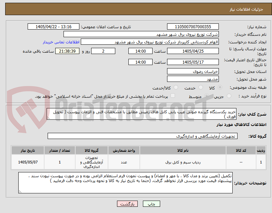
Task: Click the item name cell ردیاب سیم و کابل برق
Action: (183, 162)
